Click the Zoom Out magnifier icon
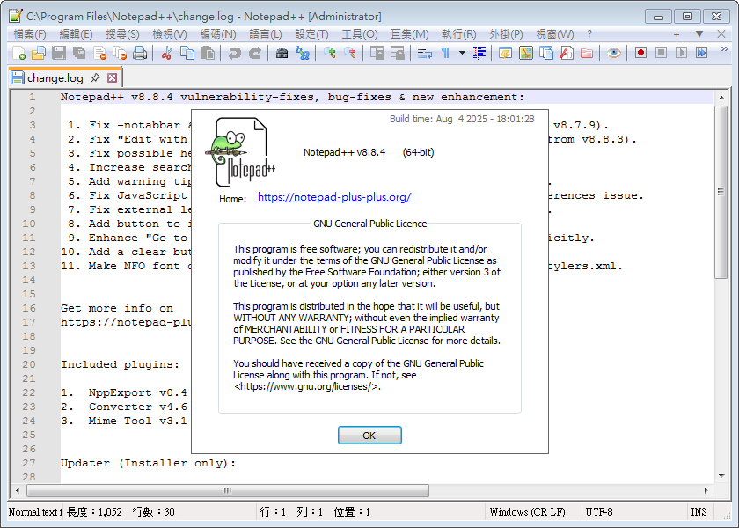 pos(350,53)
